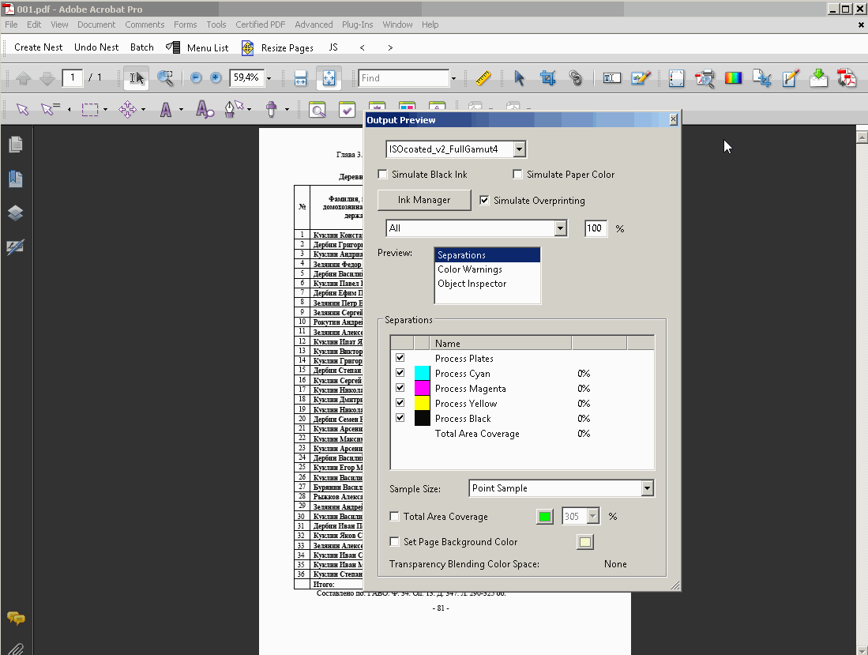868x655 pixels.
Task: Select the TouchUp Text tool
Action: (611, 78)
